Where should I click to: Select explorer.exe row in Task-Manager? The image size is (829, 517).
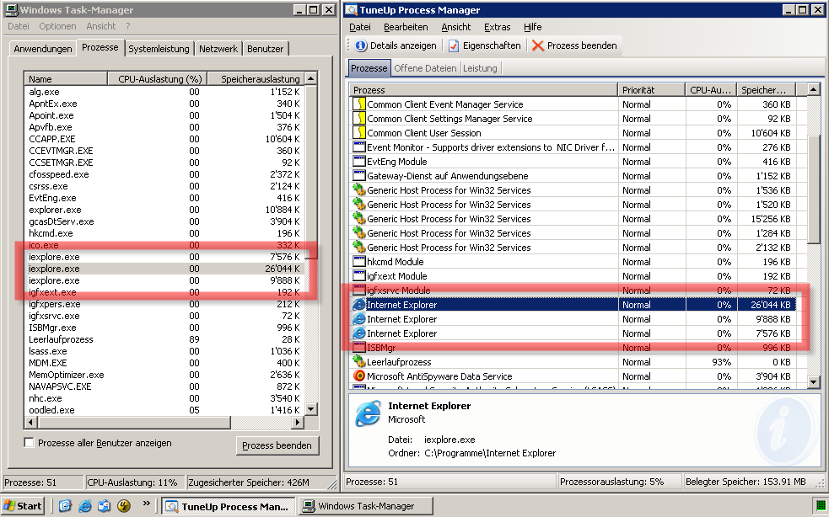[x=164, y=210]
